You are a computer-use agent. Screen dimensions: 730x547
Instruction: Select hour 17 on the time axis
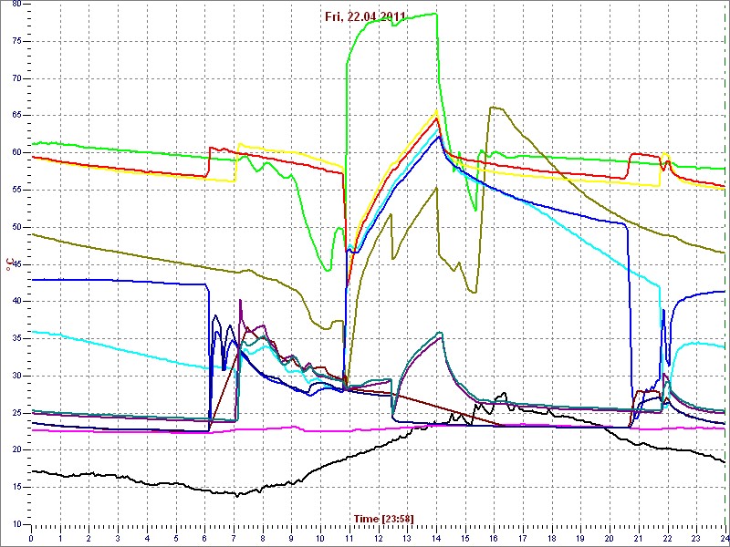[523, 538]
